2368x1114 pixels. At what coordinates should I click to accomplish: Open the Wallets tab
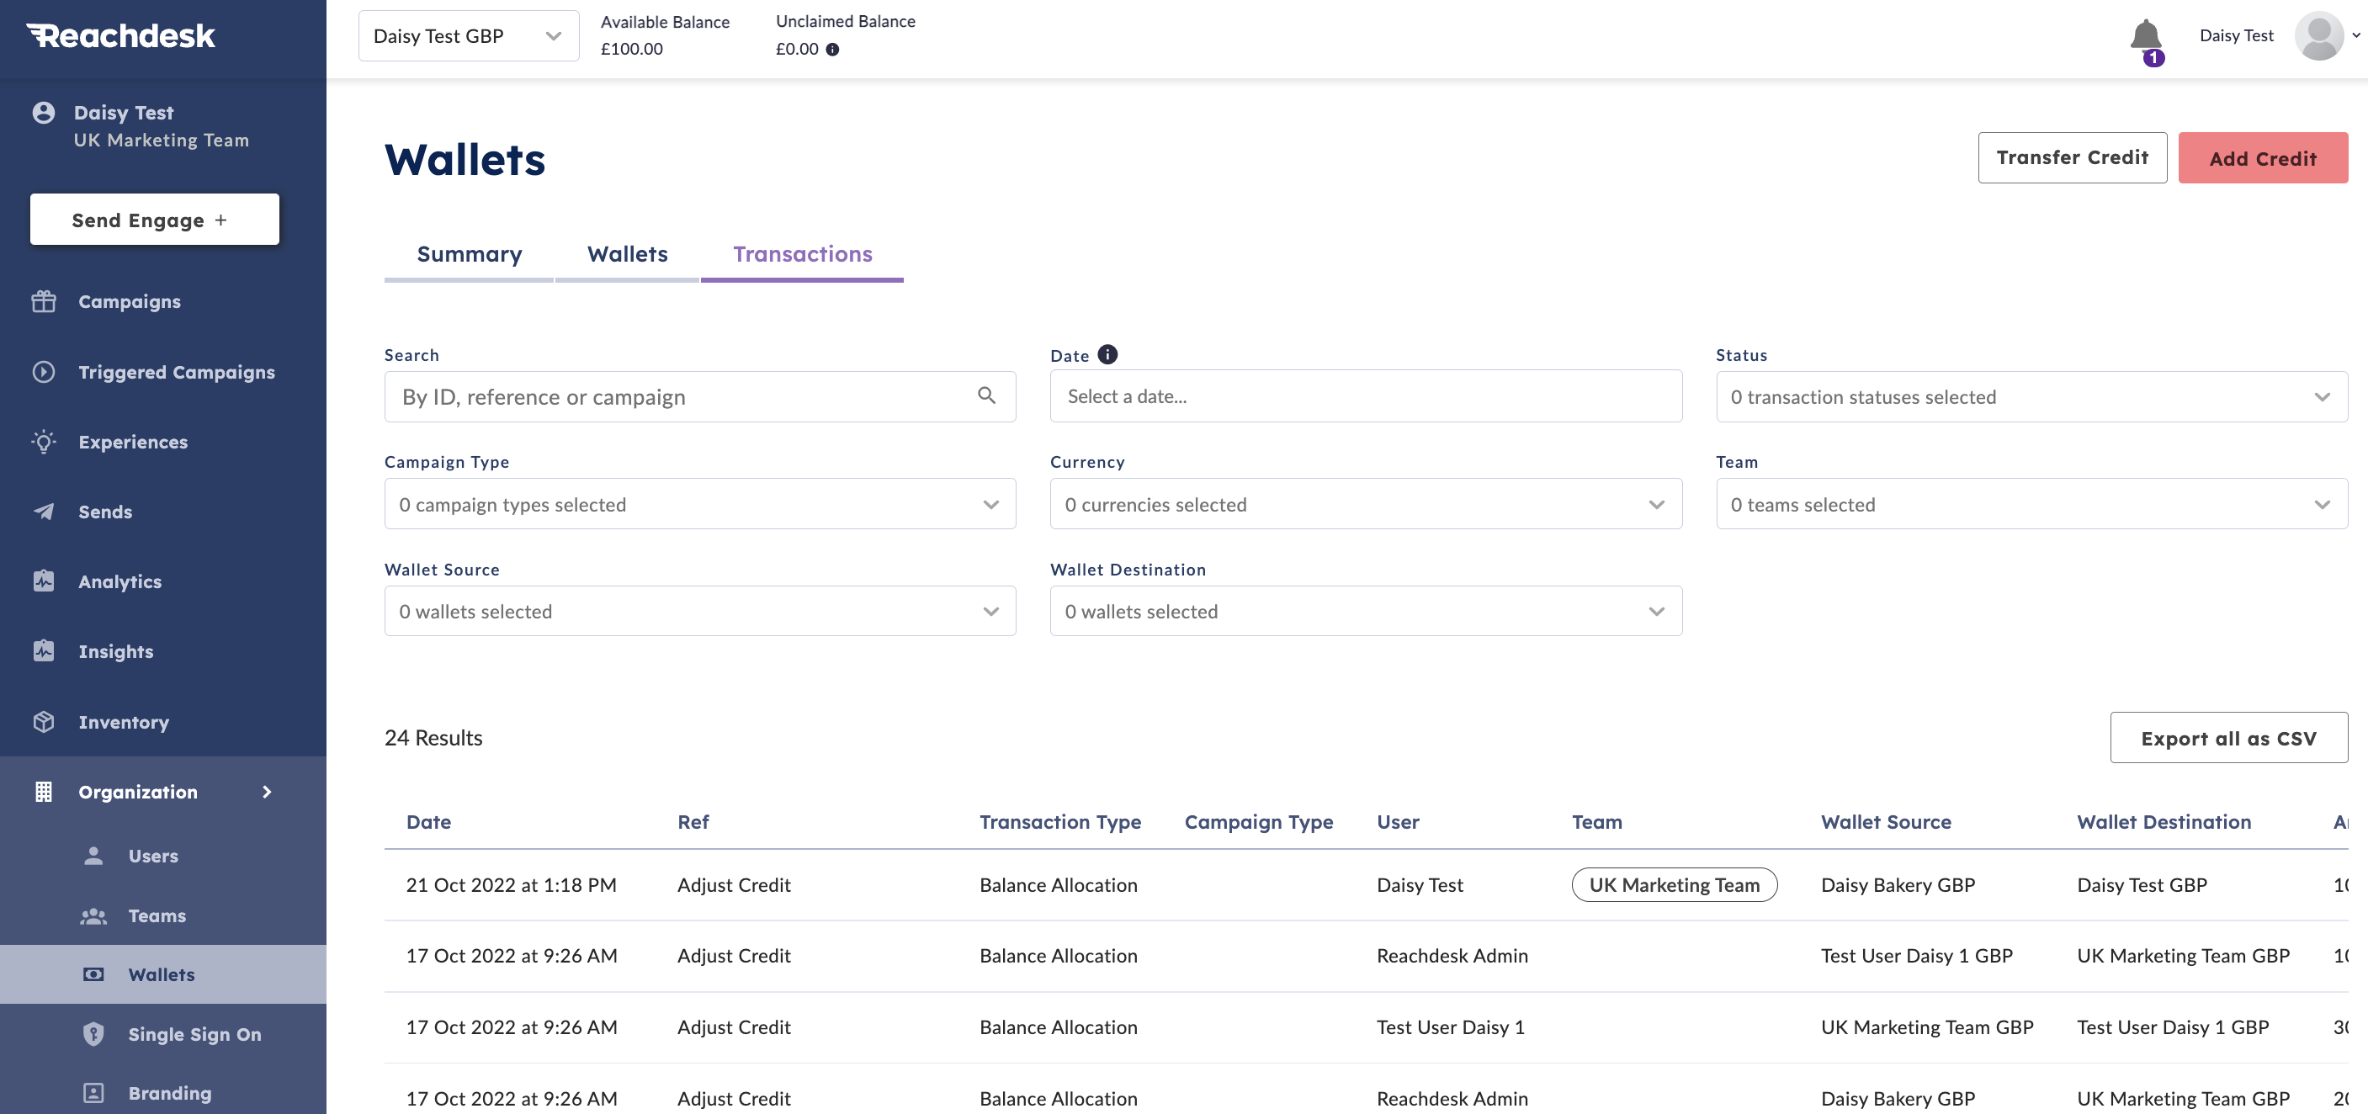(627, 254)
